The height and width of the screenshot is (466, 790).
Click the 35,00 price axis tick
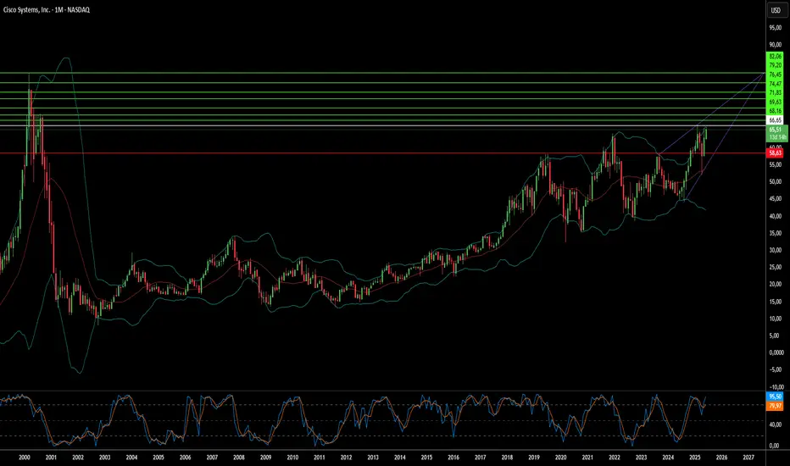pos(776,233)
